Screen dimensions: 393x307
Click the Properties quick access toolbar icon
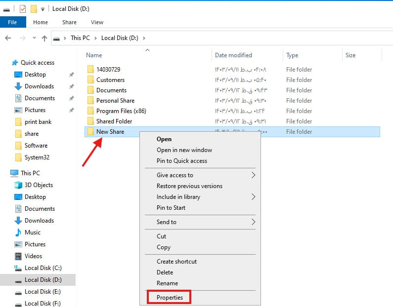[x=23, y=9]
